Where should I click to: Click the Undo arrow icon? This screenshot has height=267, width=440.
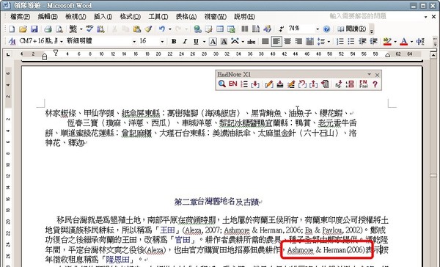coord(162,29)
